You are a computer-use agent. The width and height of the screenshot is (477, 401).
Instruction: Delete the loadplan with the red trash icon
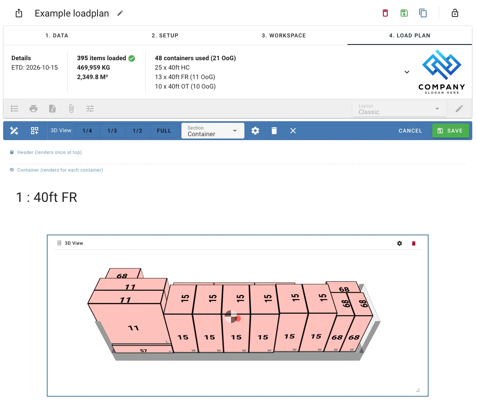click(385, 13)
